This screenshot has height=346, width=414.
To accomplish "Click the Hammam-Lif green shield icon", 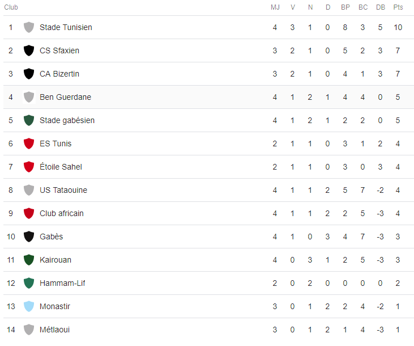I will coord(29,283).
